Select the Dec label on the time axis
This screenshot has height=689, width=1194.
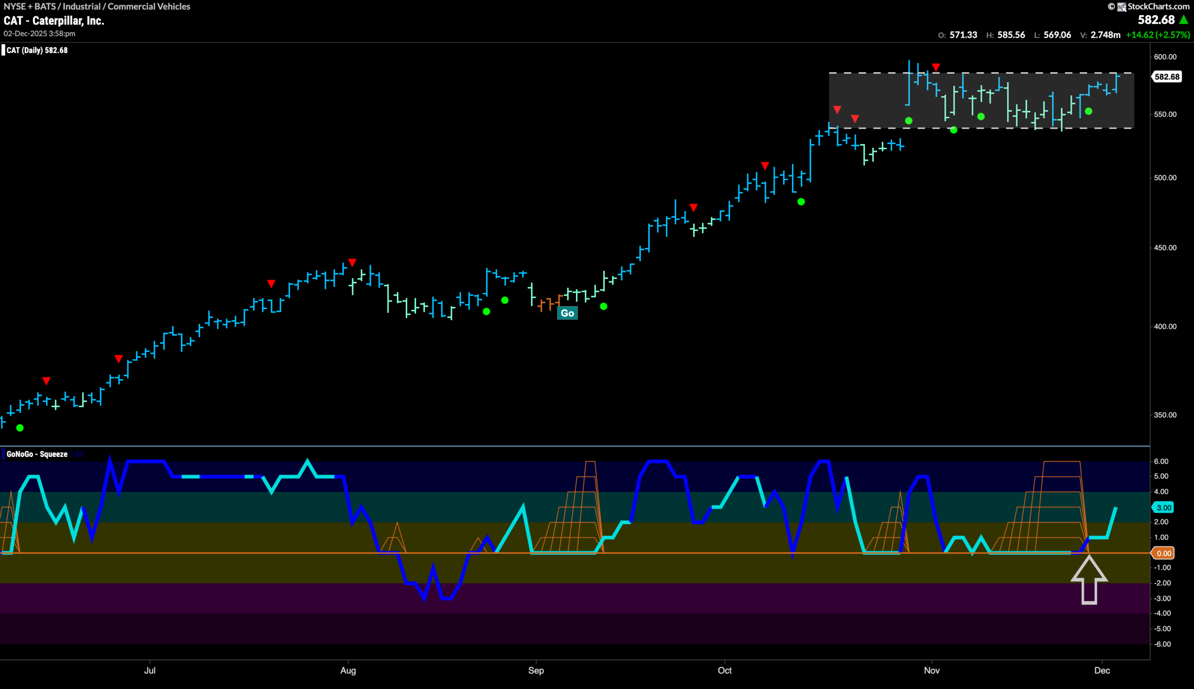coord(1102,670)
